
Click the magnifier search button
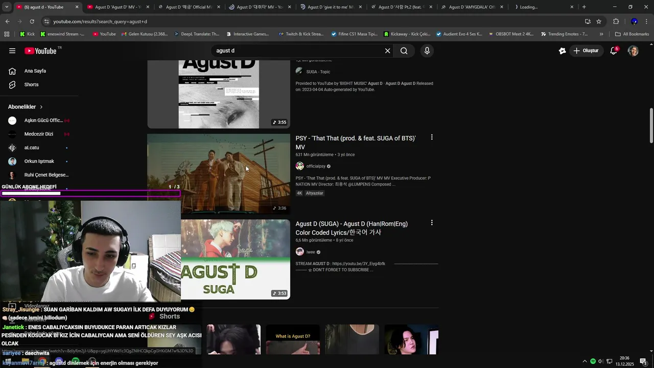[x=404, y=51]
